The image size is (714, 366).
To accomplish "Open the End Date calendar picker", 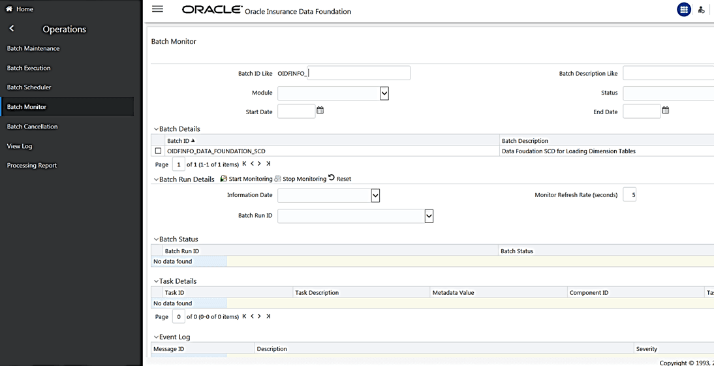I will (x=665, y=110).
